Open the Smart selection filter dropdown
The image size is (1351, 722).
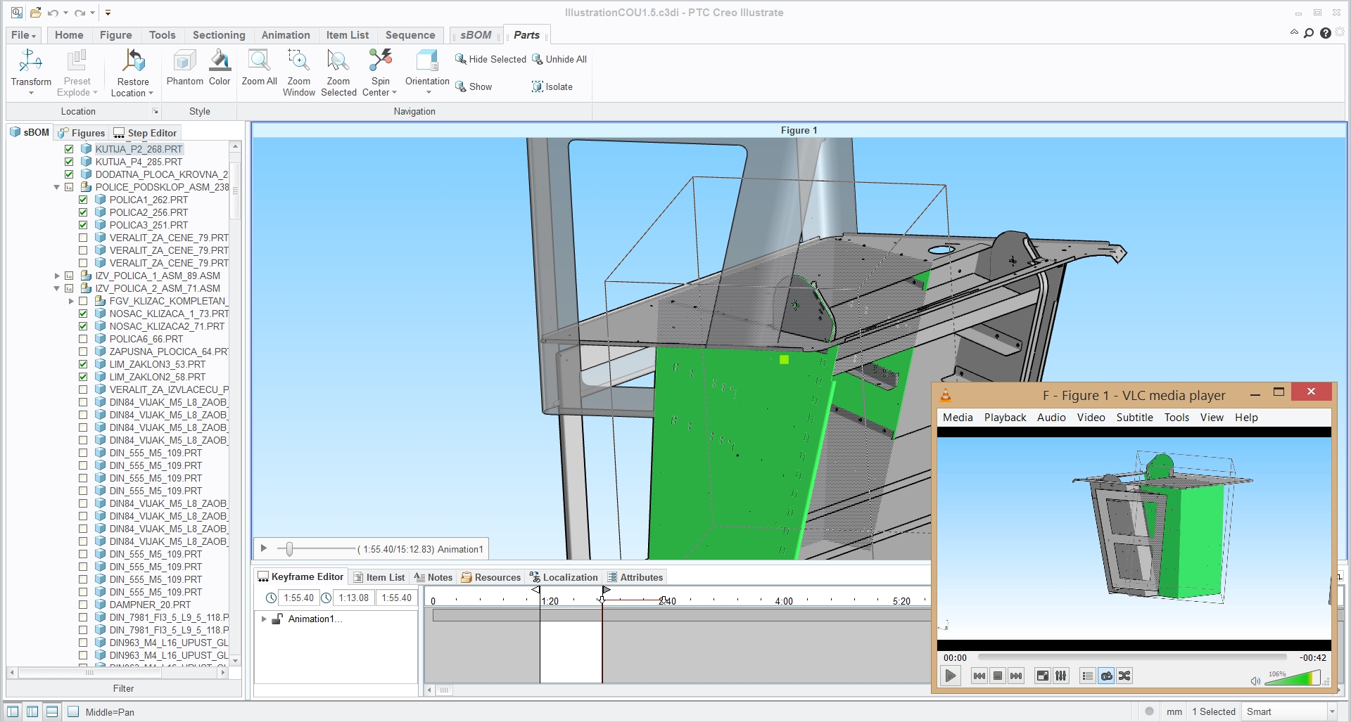point(1332,711)
